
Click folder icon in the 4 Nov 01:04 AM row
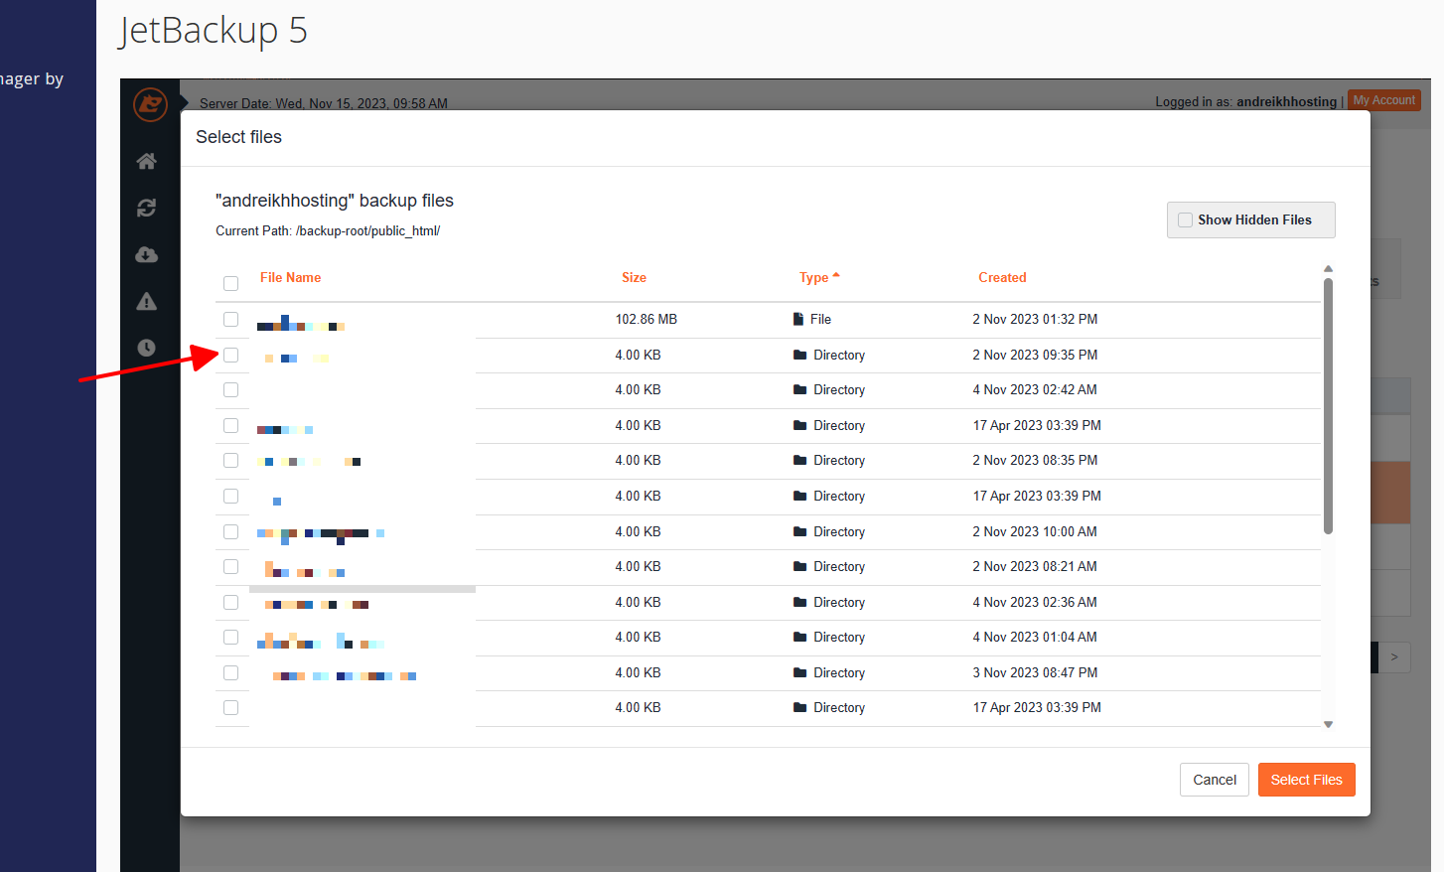point(800,637)
